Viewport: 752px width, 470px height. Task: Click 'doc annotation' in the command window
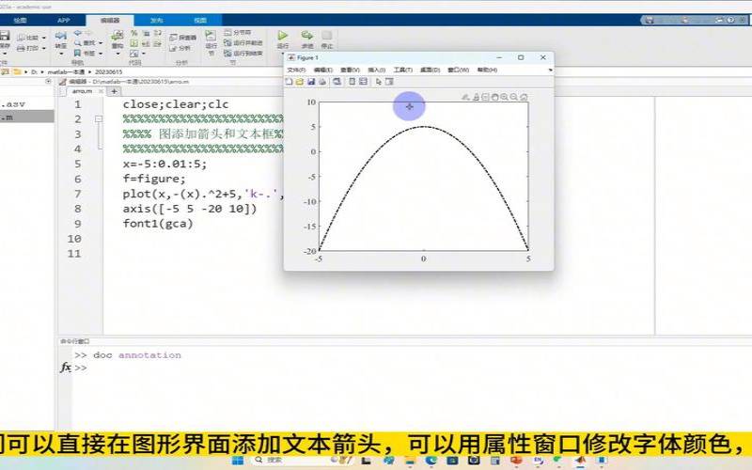pyautogui.click(x=137, y=355)
